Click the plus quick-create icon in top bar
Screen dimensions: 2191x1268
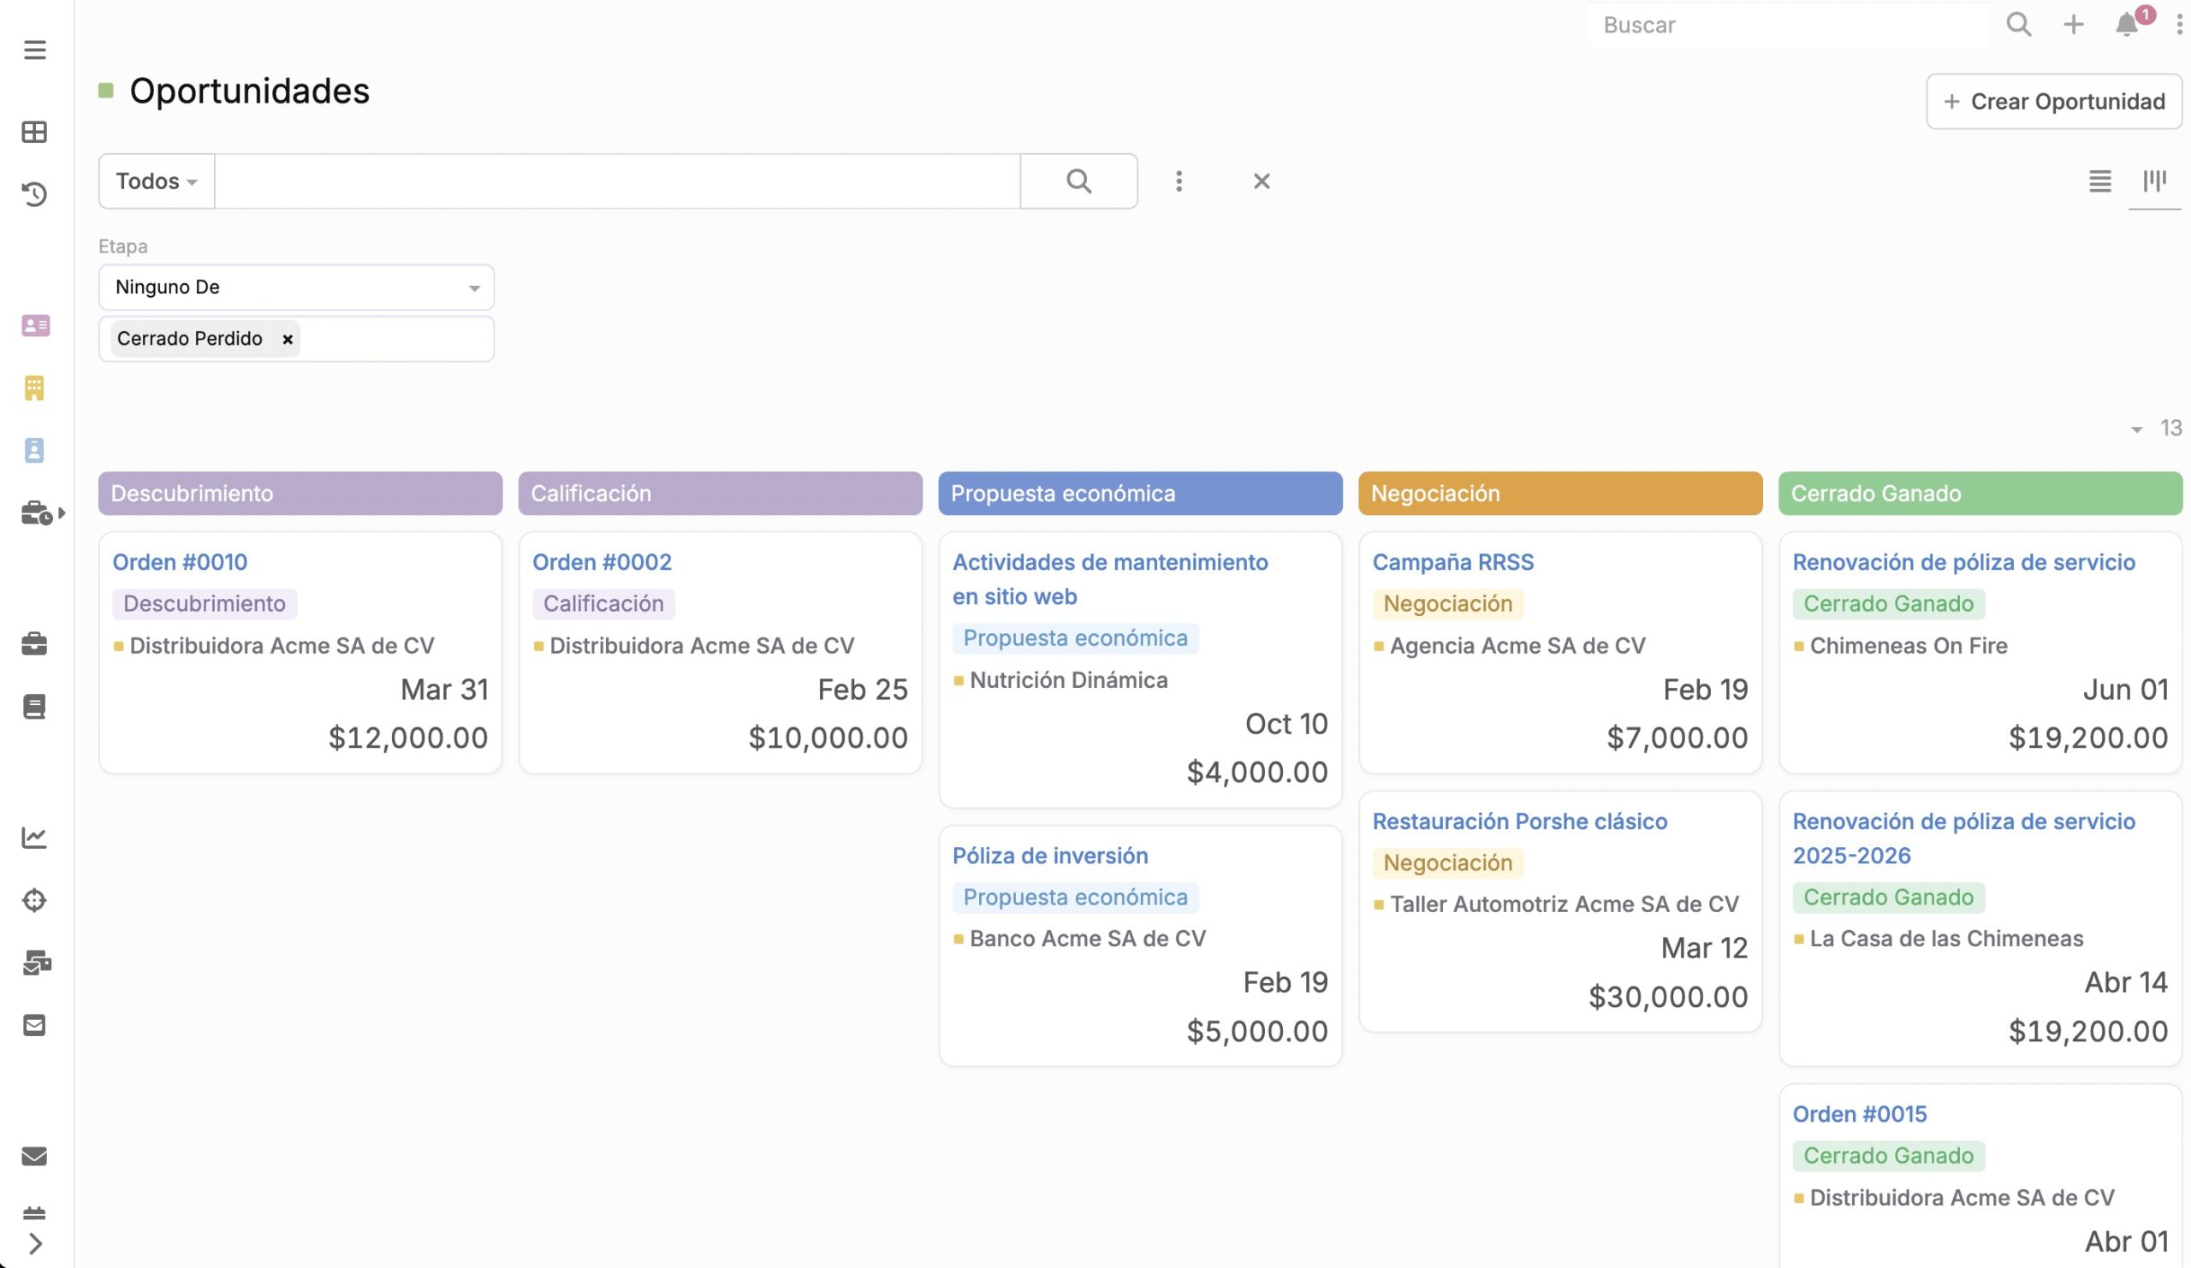[x=2074, y=24]
